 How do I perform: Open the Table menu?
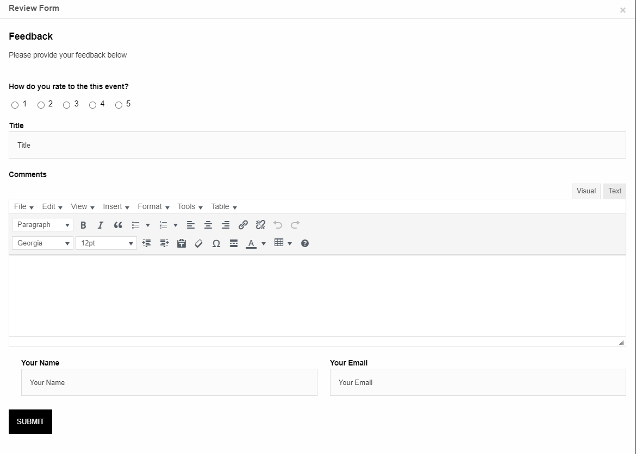click(x=224, y=207)
